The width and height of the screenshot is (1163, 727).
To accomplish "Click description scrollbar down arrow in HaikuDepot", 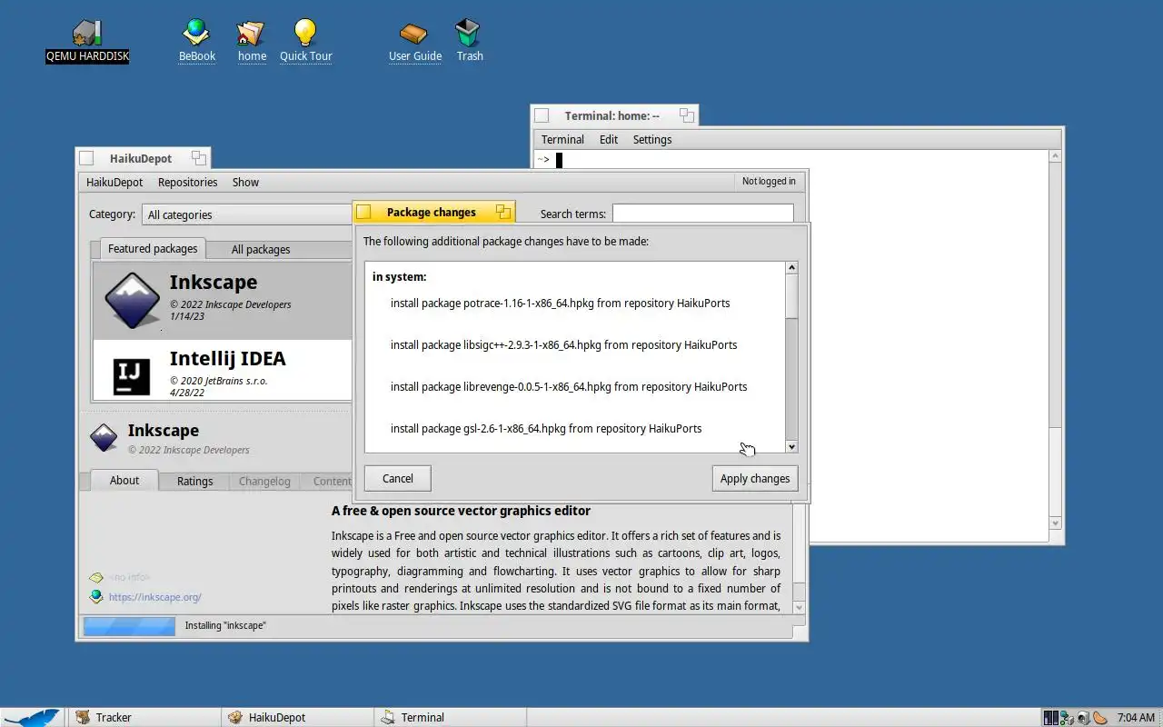I will (x=799, y=607).
